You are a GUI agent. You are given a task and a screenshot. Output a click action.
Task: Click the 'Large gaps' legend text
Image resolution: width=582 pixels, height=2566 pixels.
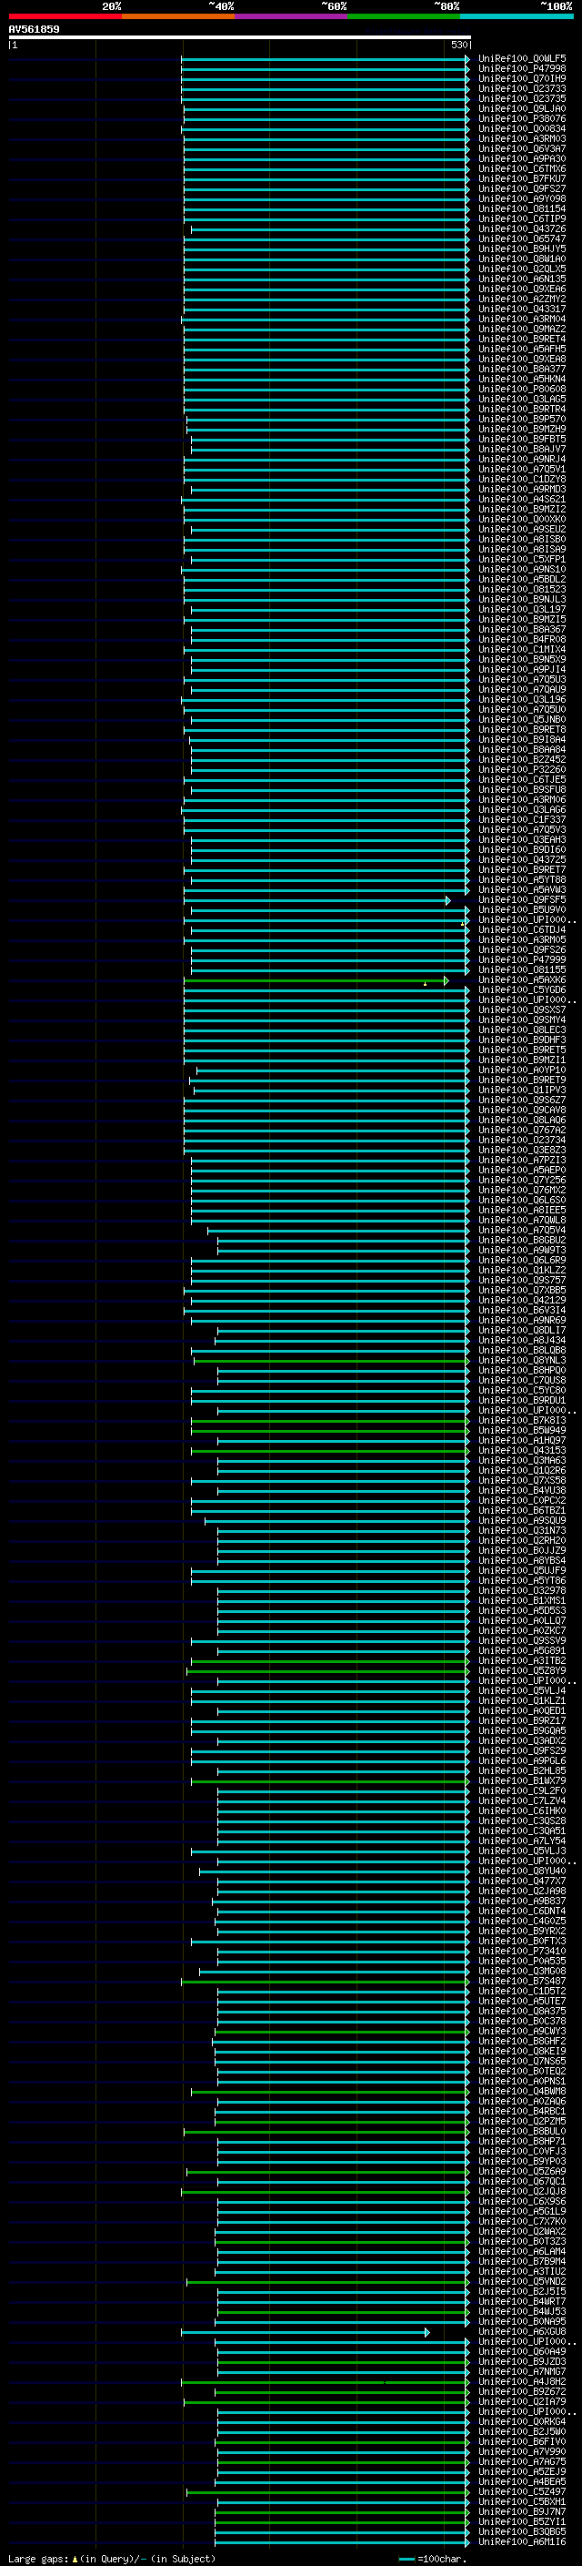pos(38,2559)
